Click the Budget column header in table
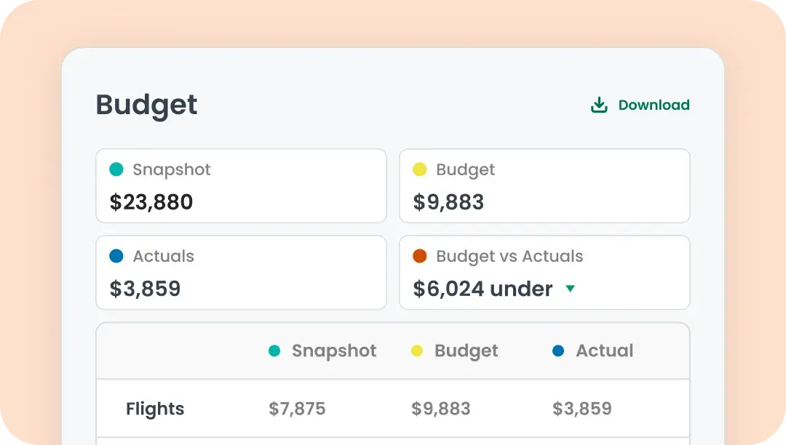 [467, 351]
